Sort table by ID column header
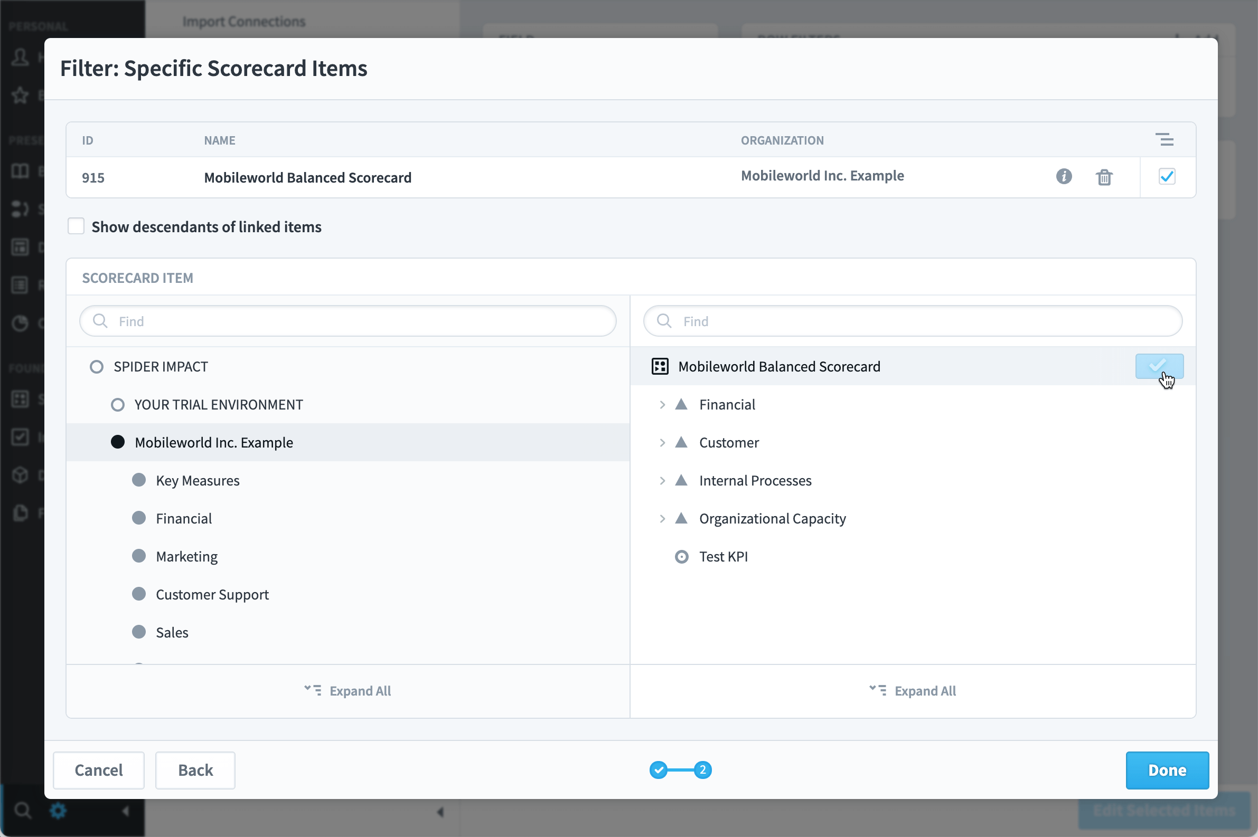This screenshot has height=837, width=1258. pyautogui.click(x=88, y=140)
